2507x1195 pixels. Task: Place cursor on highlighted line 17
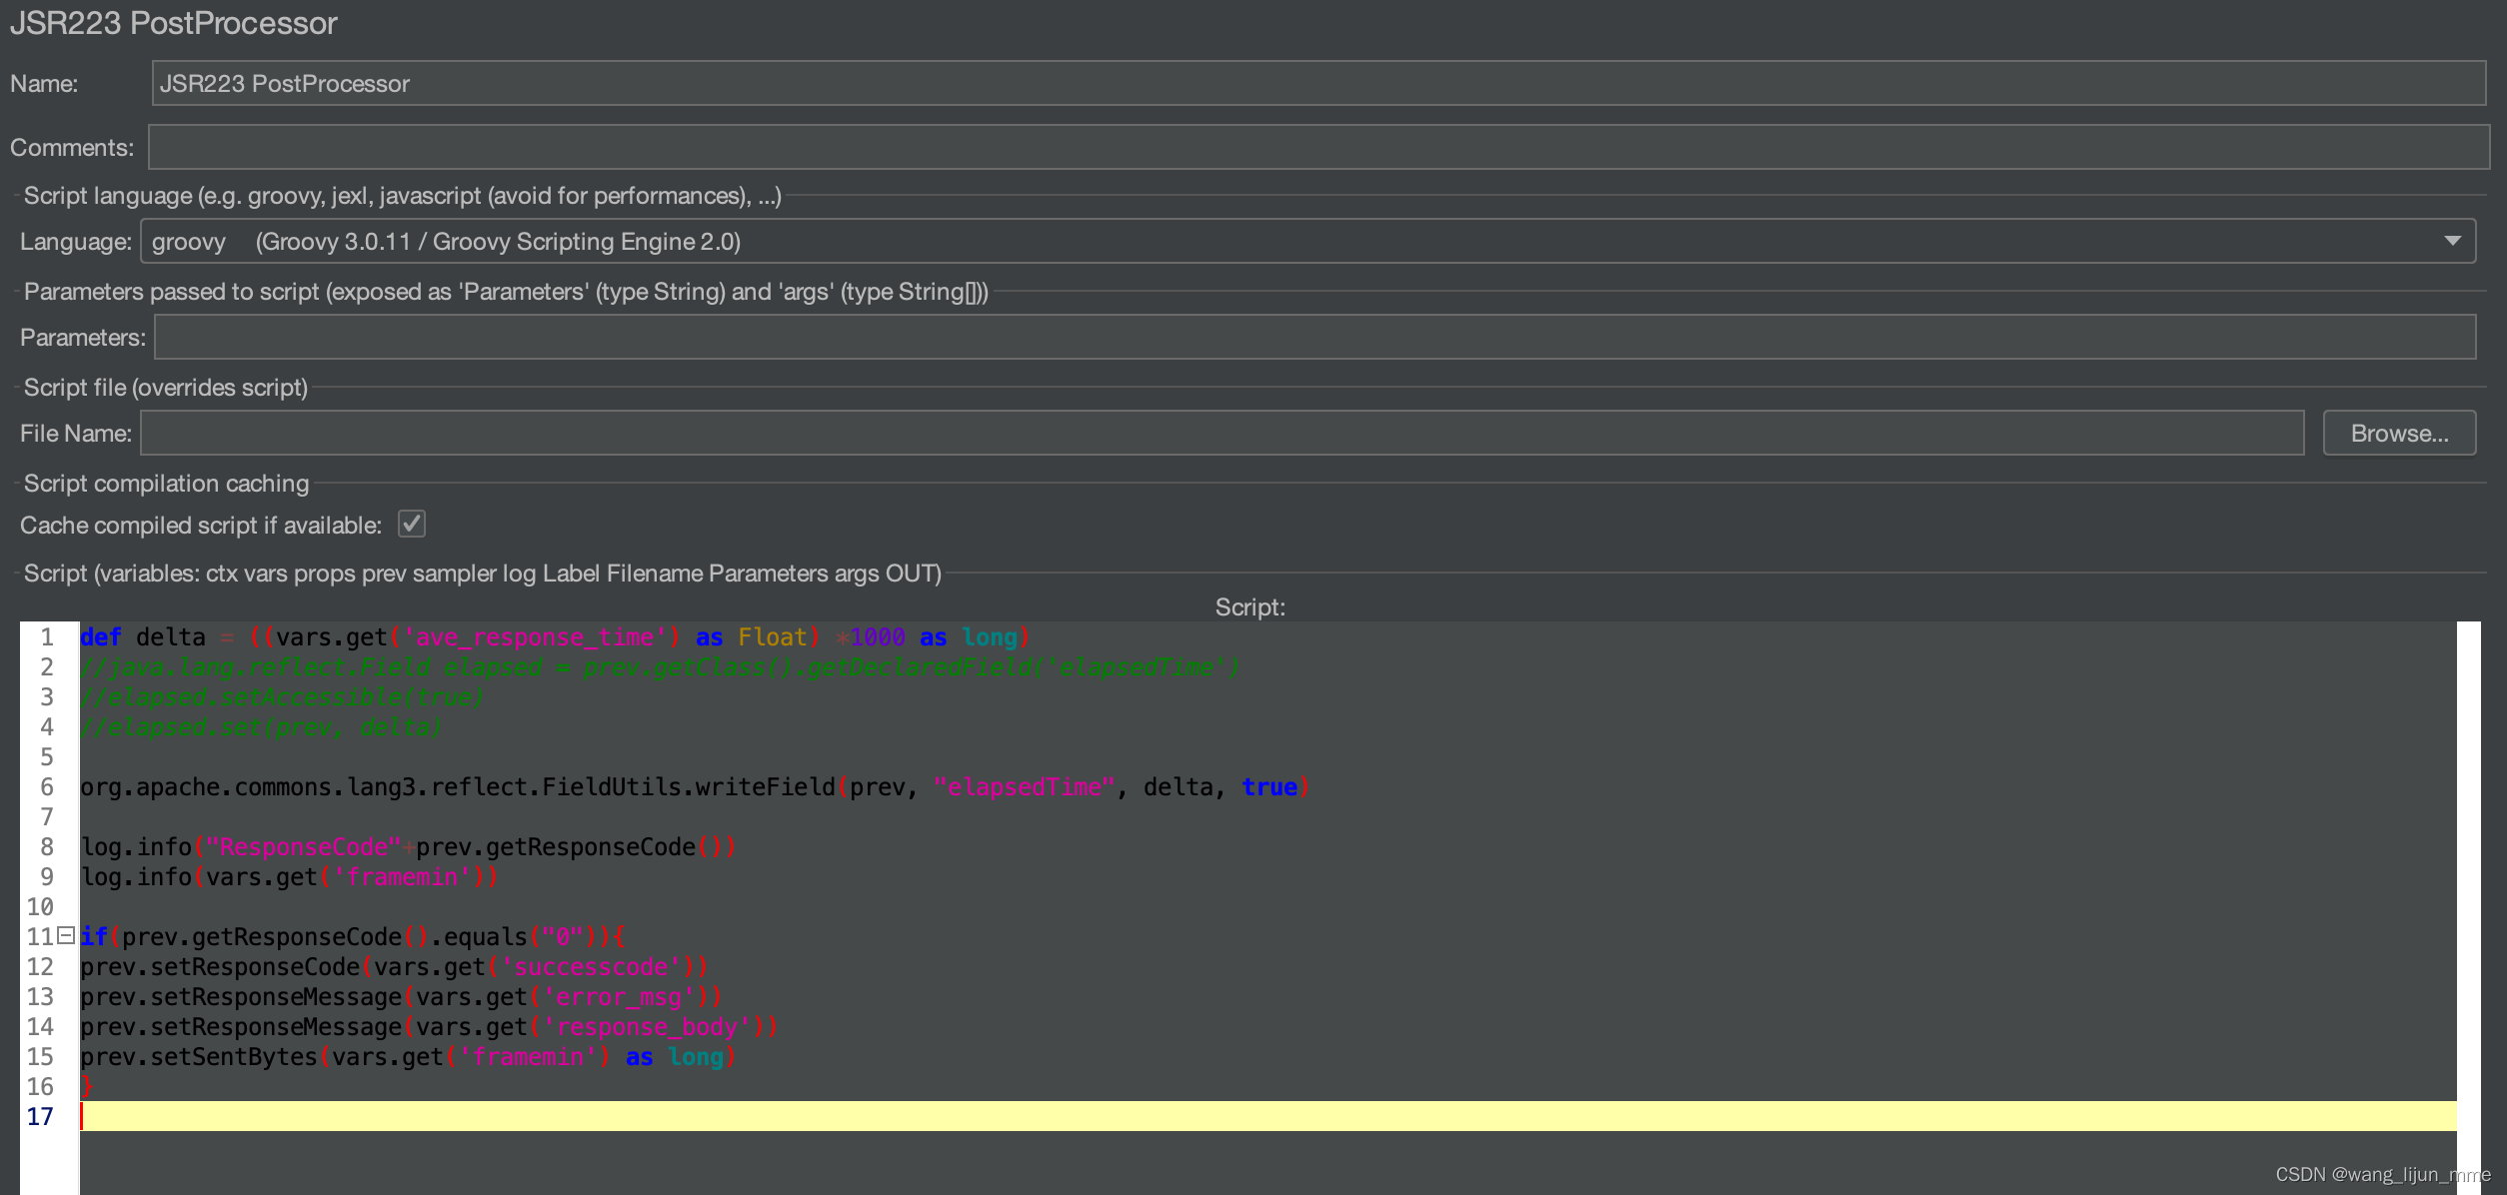pos(400,1116)
